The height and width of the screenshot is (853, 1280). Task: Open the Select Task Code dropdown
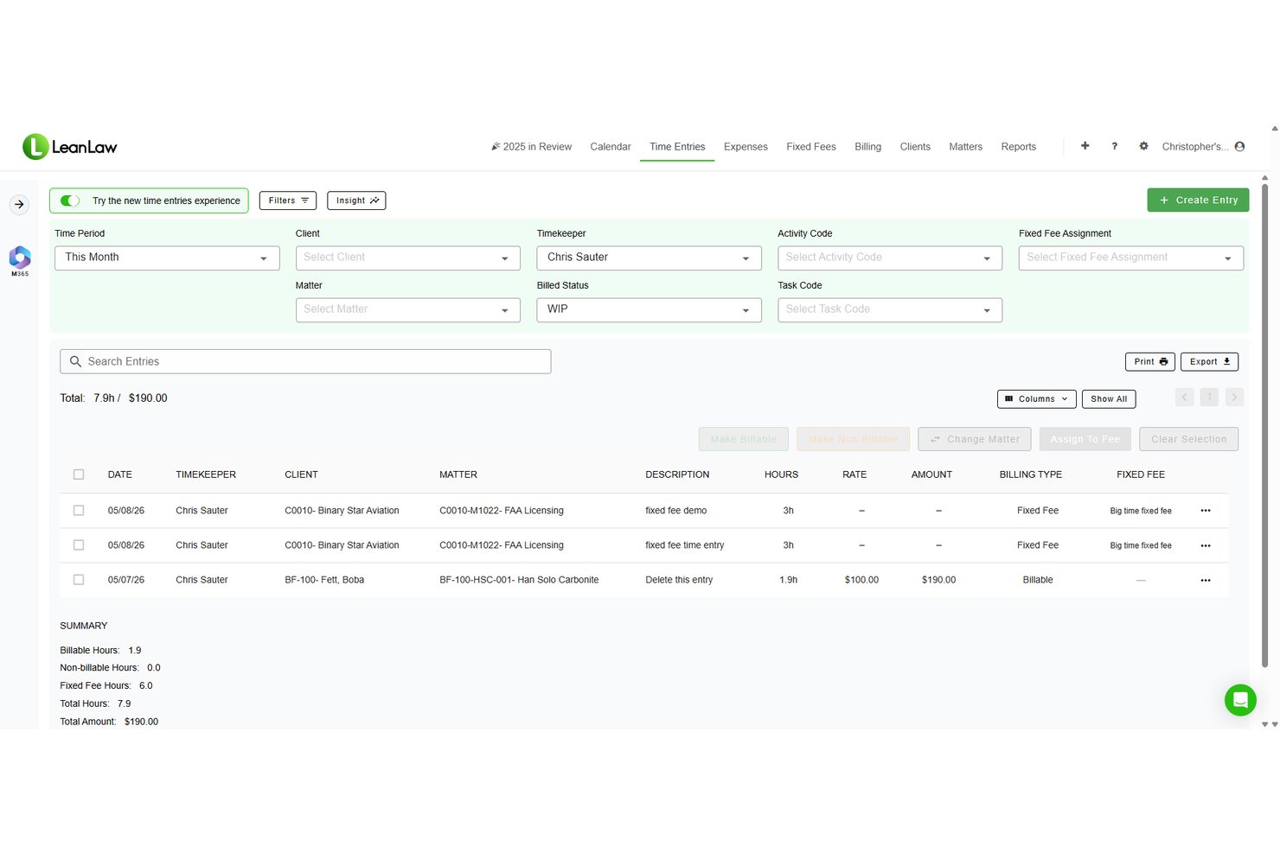pos(890,309)
